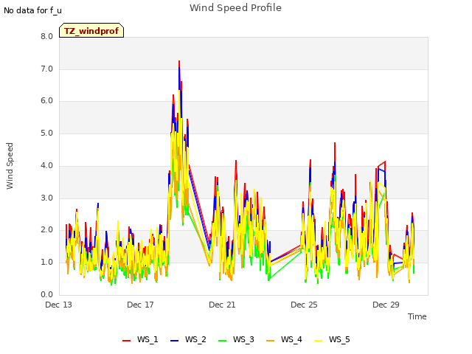This screenshot has height=354, width=472.
Task: Click the 0.0 y-axis tick label
Action: pos(47,294)
